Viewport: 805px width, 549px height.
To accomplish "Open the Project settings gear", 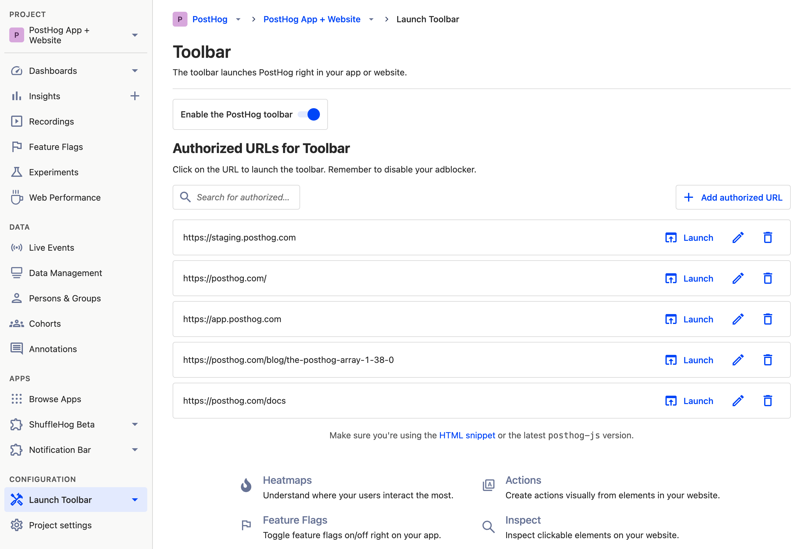I will click(17, 525).
